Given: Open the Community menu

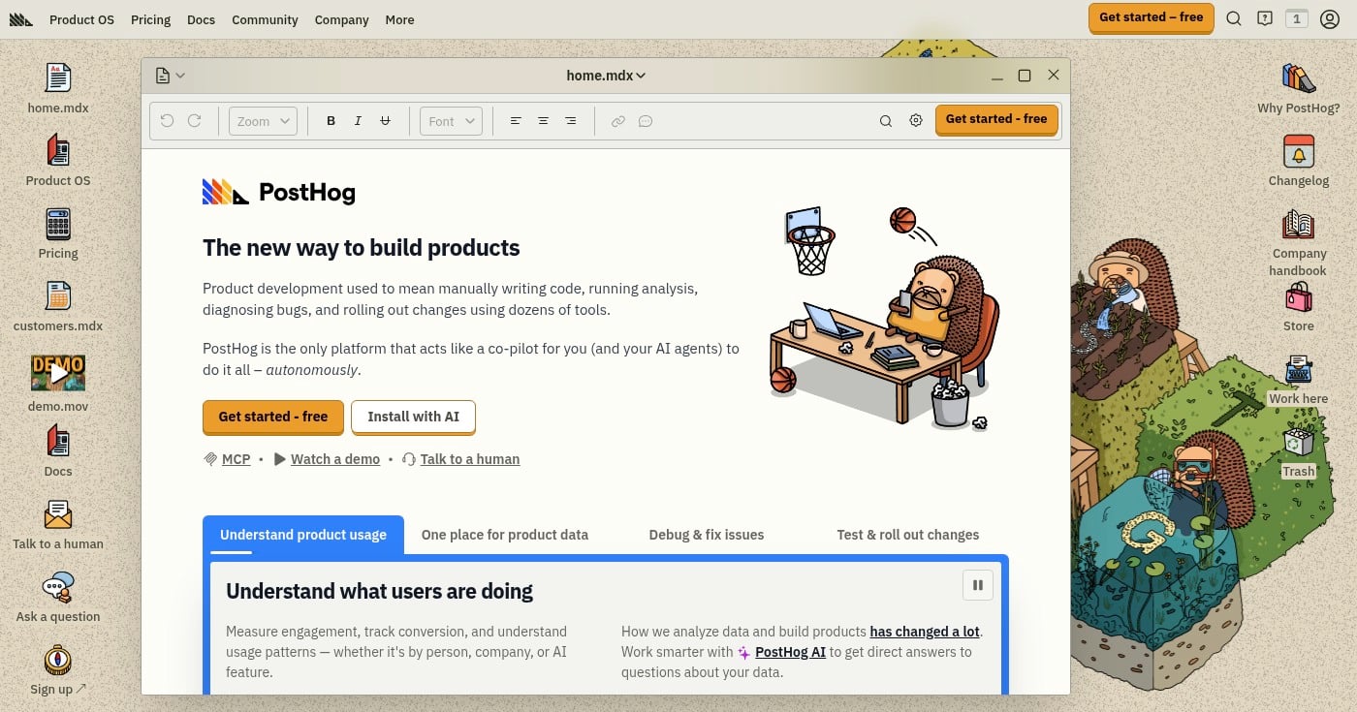Looking at the screenshot, I should [x=265, y=19].
